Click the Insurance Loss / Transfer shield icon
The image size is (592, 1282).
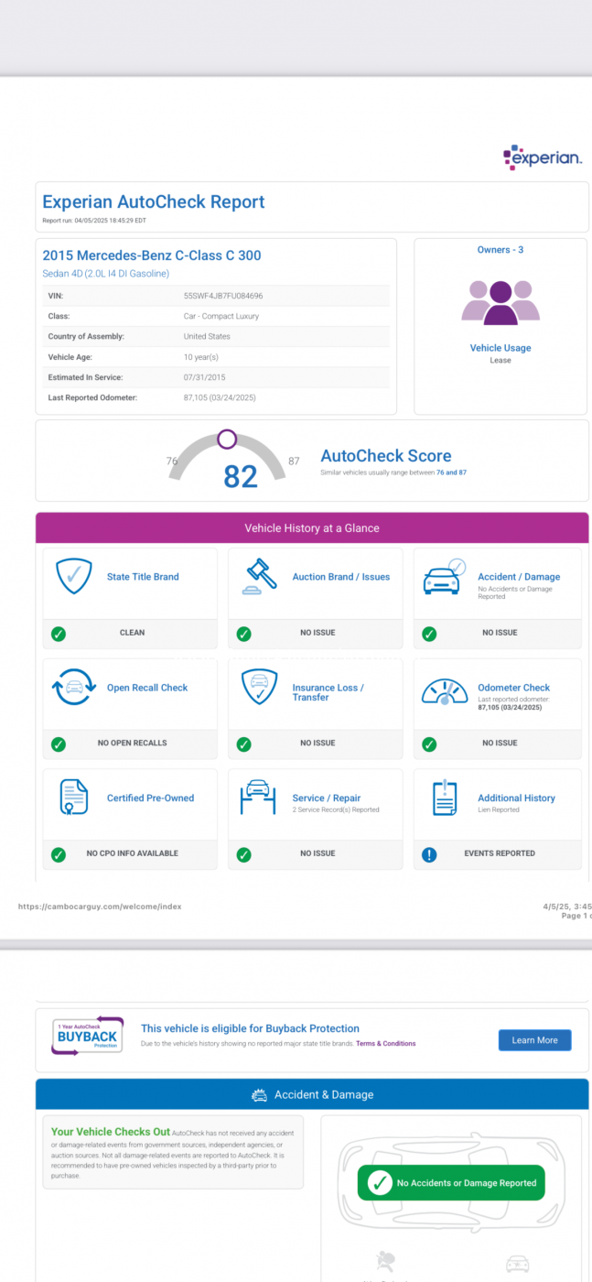[260, 688]
